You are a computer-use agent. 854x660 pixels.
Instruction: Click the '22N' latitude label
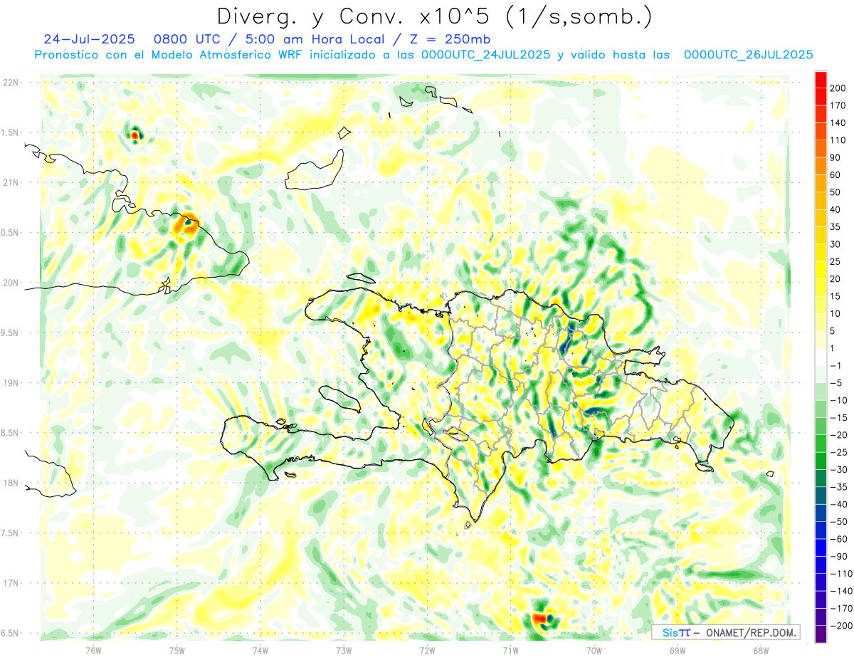[x=10, y=83]
